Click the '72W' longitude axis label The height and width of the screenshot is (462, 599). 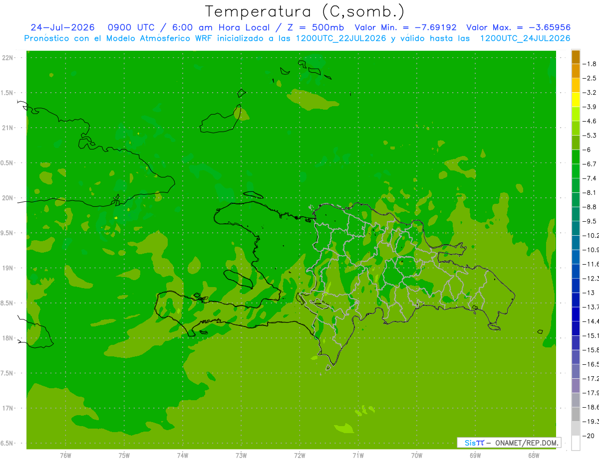coord(300,455)
